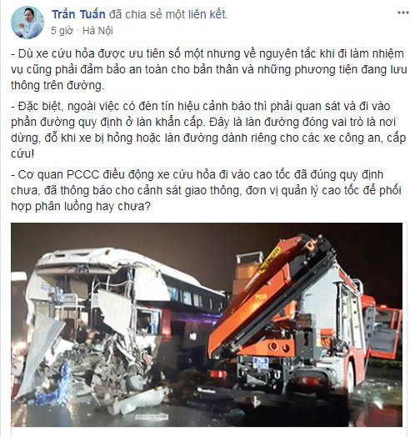Click the link preview strip below the photo
Viewport: 410px width, 437px height.
(207, 432)
